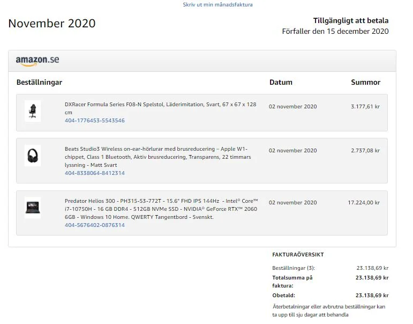Click 'Skriv ut min månadsfaktura' link

click(x=217, y=4)
